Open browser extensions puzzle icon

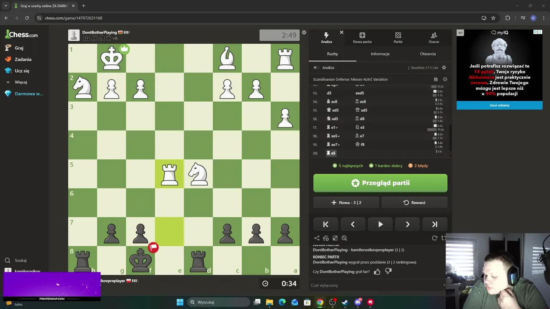507,18
